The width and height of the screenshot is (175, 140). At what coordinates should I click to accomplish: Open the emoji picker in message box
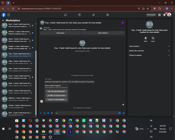pyautogui.click(x=119, y=113)
